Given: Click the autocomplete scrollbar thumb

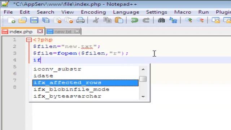Looking at the screenshot, I should pyautogui.click(x=143, y=79).
